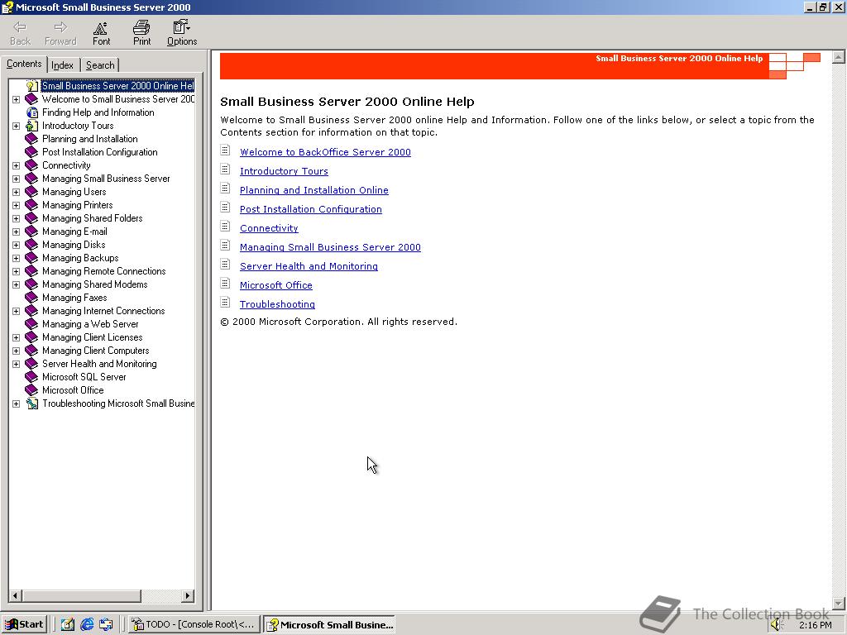The width and height of the screenshot is (847, 635).
Task: Click page icon next to Troubleshooting link
Action: click(225, 303)
